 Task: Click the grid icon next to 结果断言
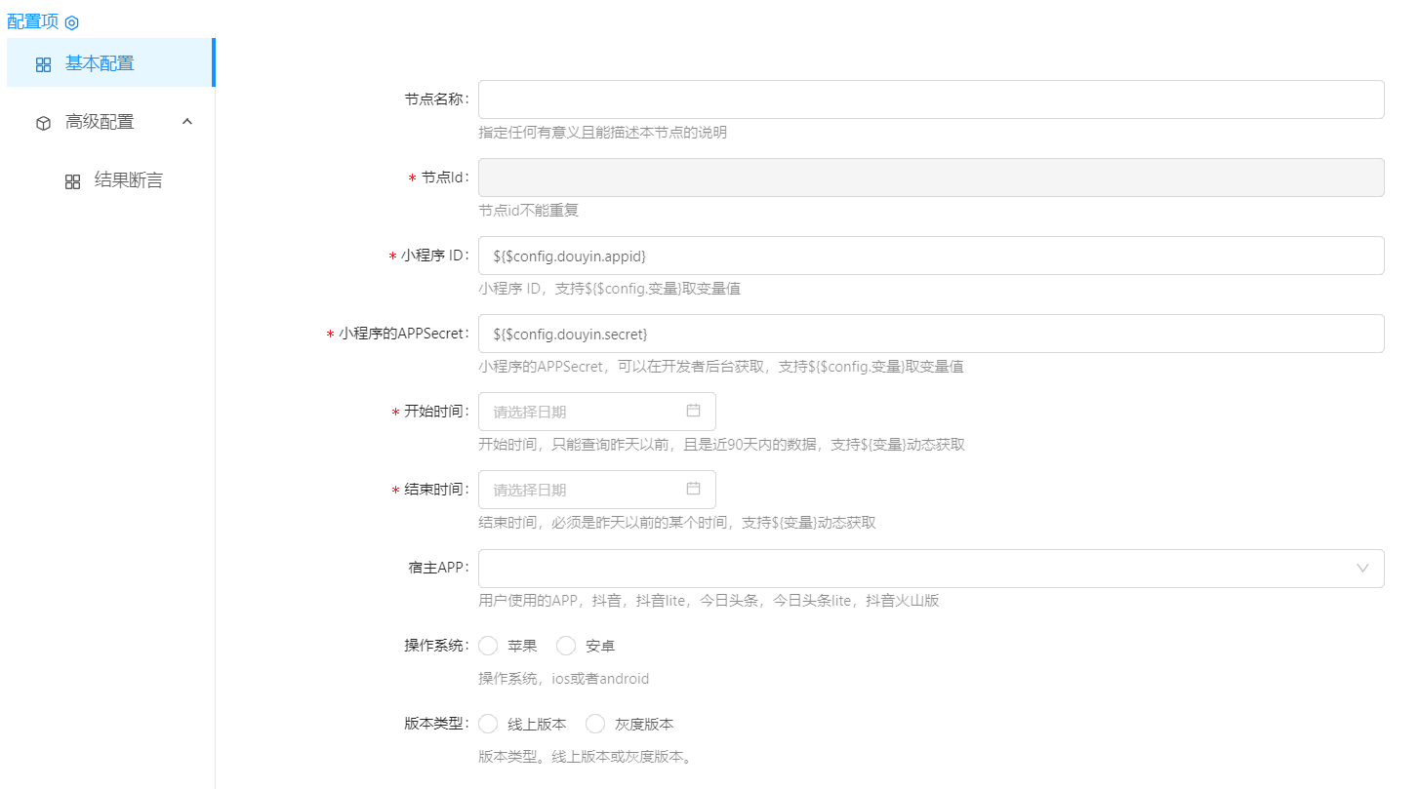pos(72,181)
